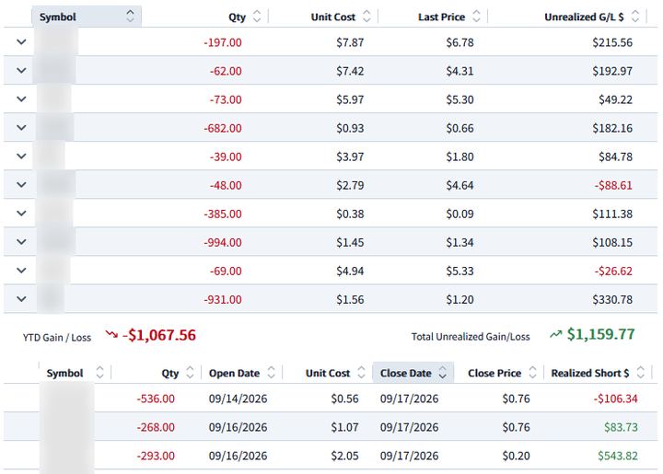Sort top table by Symbol arrows icon
Viewport: 663px width, 474px height.
pos(130,16)
